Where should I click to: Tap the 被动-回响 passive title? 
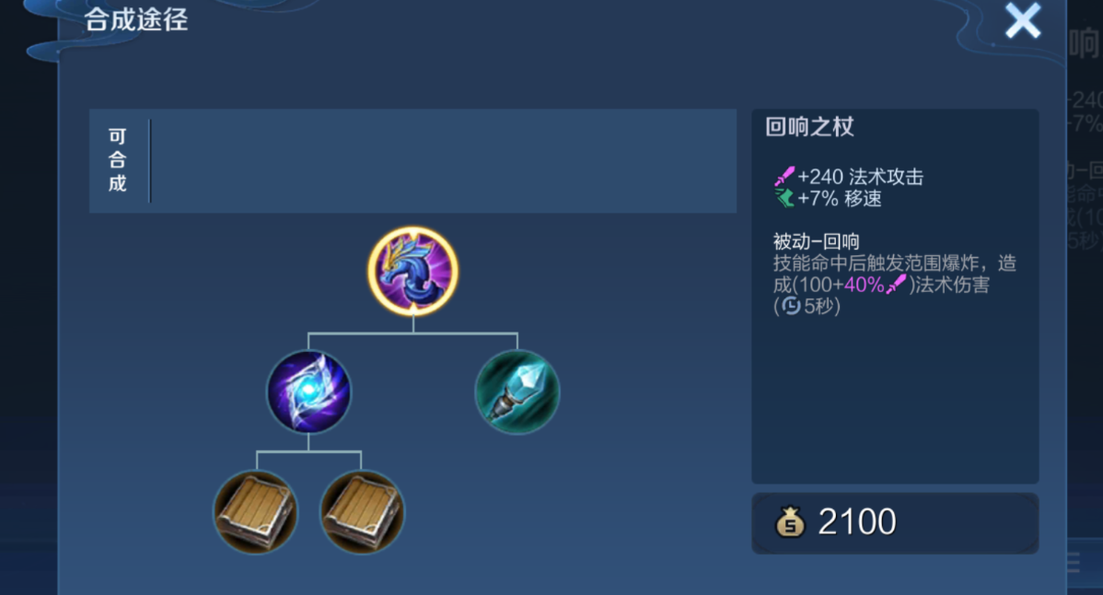[816, 242]
